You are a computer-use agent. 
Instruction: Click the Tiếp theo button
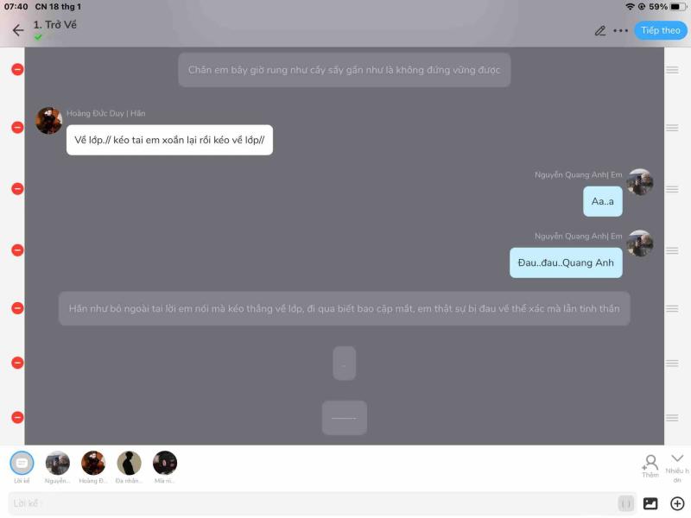click(x=660, y=30)
